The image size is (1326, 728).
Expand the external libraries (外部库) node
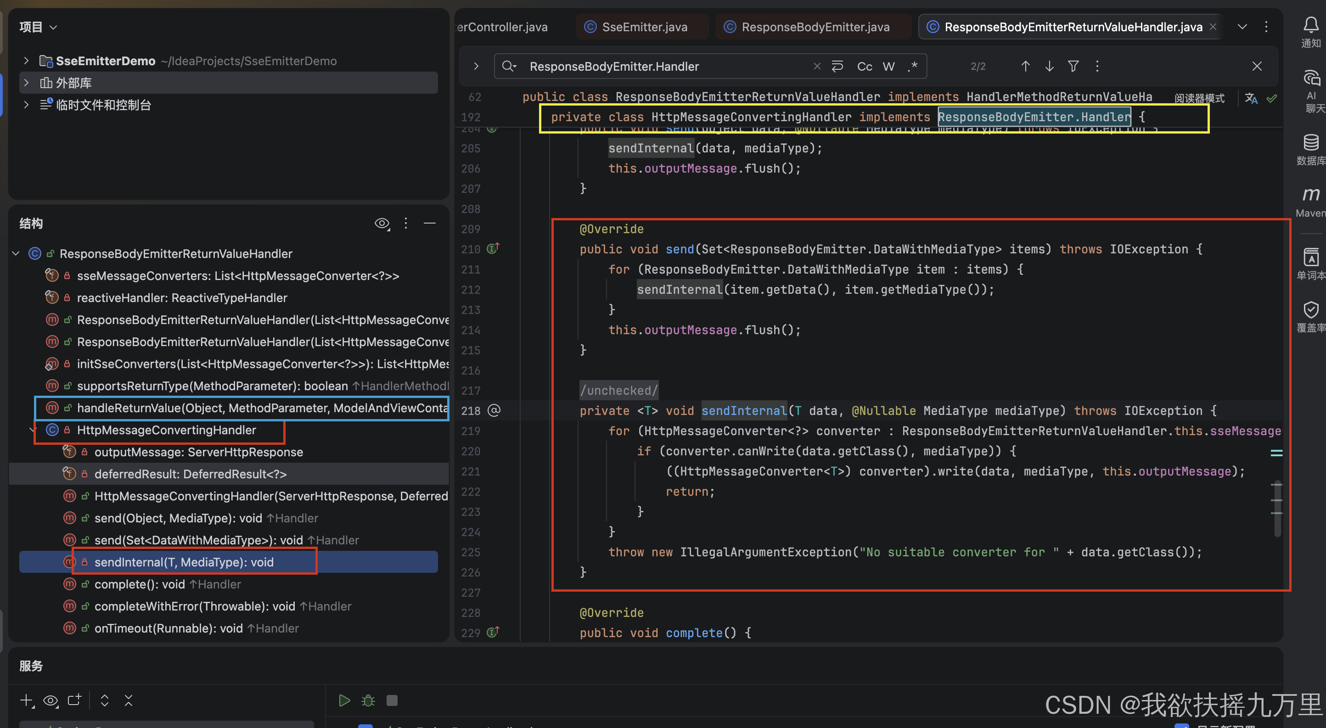pos(26,82)
